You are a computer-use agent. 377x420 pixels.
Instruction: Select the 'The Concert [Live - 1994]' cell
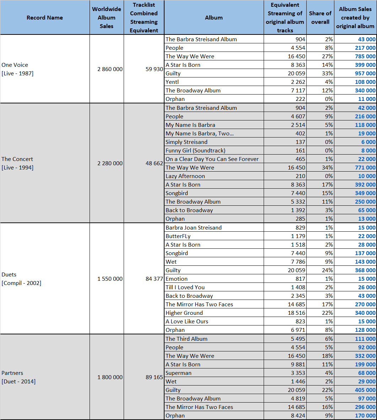coord(45,163)
